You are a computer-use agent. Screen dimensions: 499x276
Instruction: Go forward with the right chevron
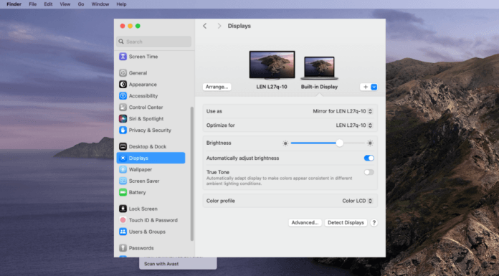(x=219, y=26)
